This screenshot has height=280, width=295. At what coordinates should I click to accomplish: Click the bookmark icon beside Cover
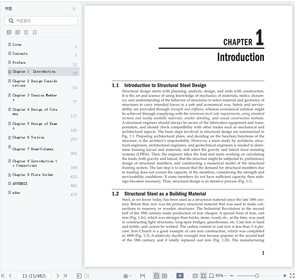point(9,45)
